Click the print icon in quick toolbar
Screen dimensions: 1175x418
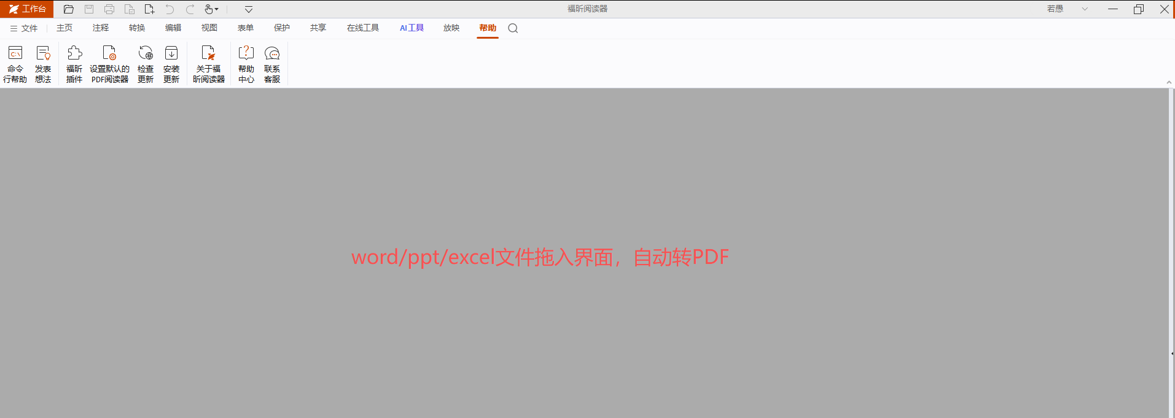(x=109, y=9)
